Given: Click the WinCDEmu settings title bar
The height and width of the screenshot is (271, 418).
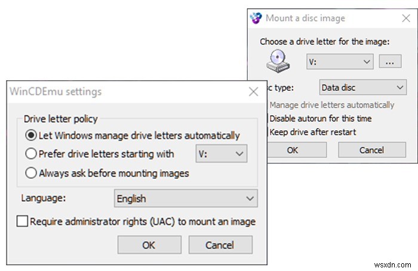Looking at the screenshot, I should pyautogui.click(x=119, y=92).
